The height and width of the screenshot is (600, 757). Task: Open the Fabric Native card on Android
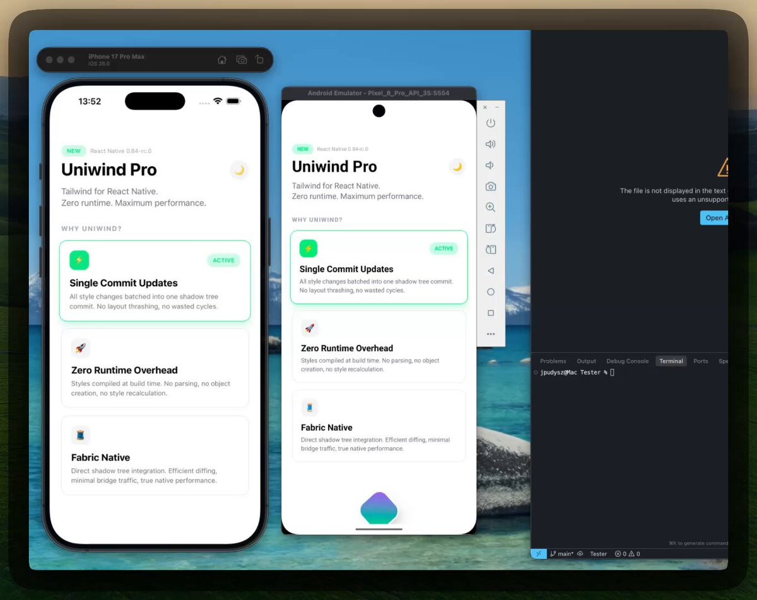378,426
